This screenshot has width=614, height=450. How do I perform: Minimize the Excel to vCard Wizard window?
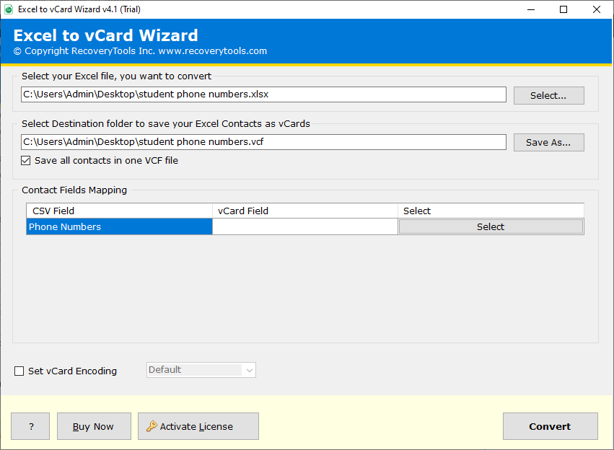pos(531,9)
